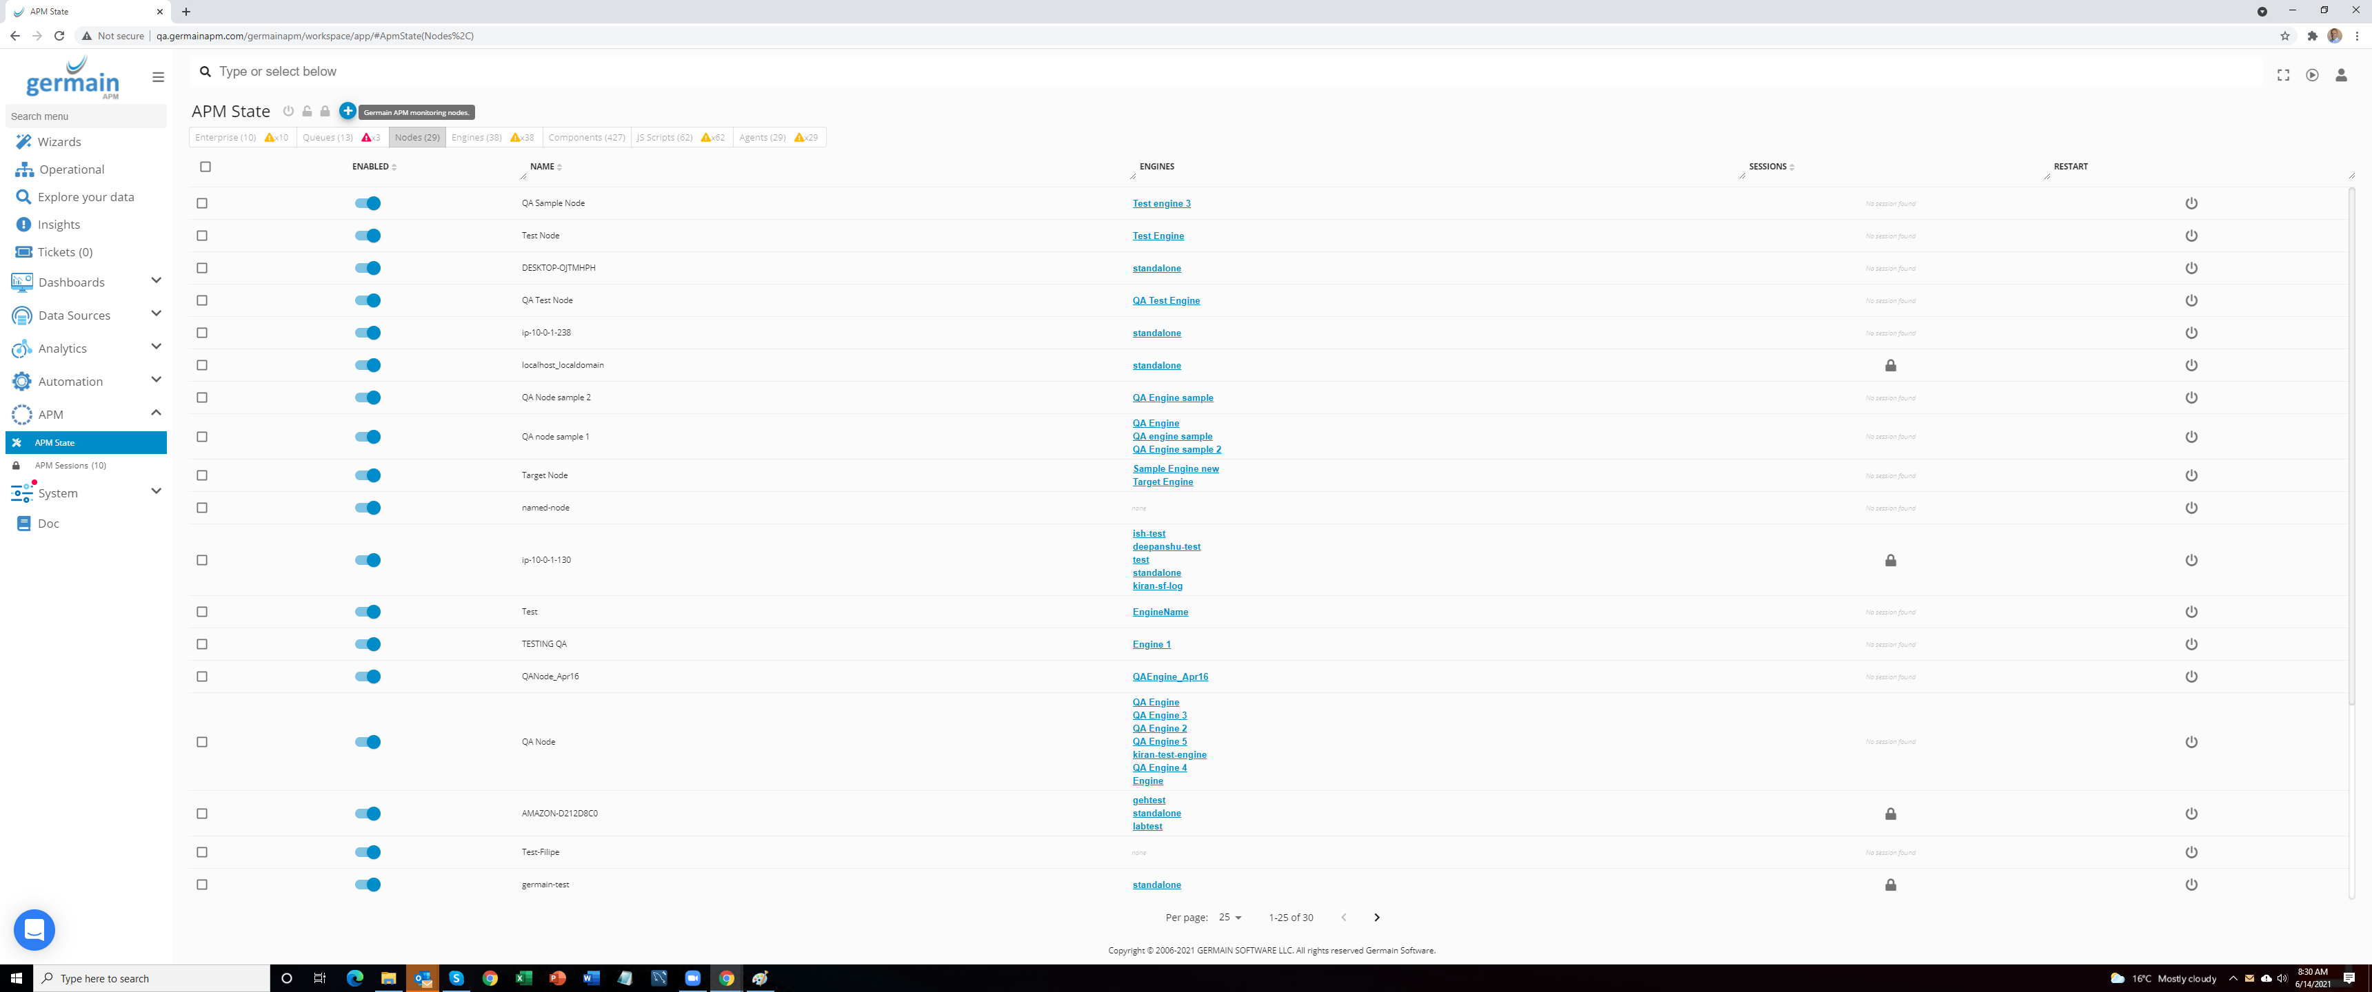Click the blue plus add node icon
This screenshot has width=2372, height=992.
347,110
